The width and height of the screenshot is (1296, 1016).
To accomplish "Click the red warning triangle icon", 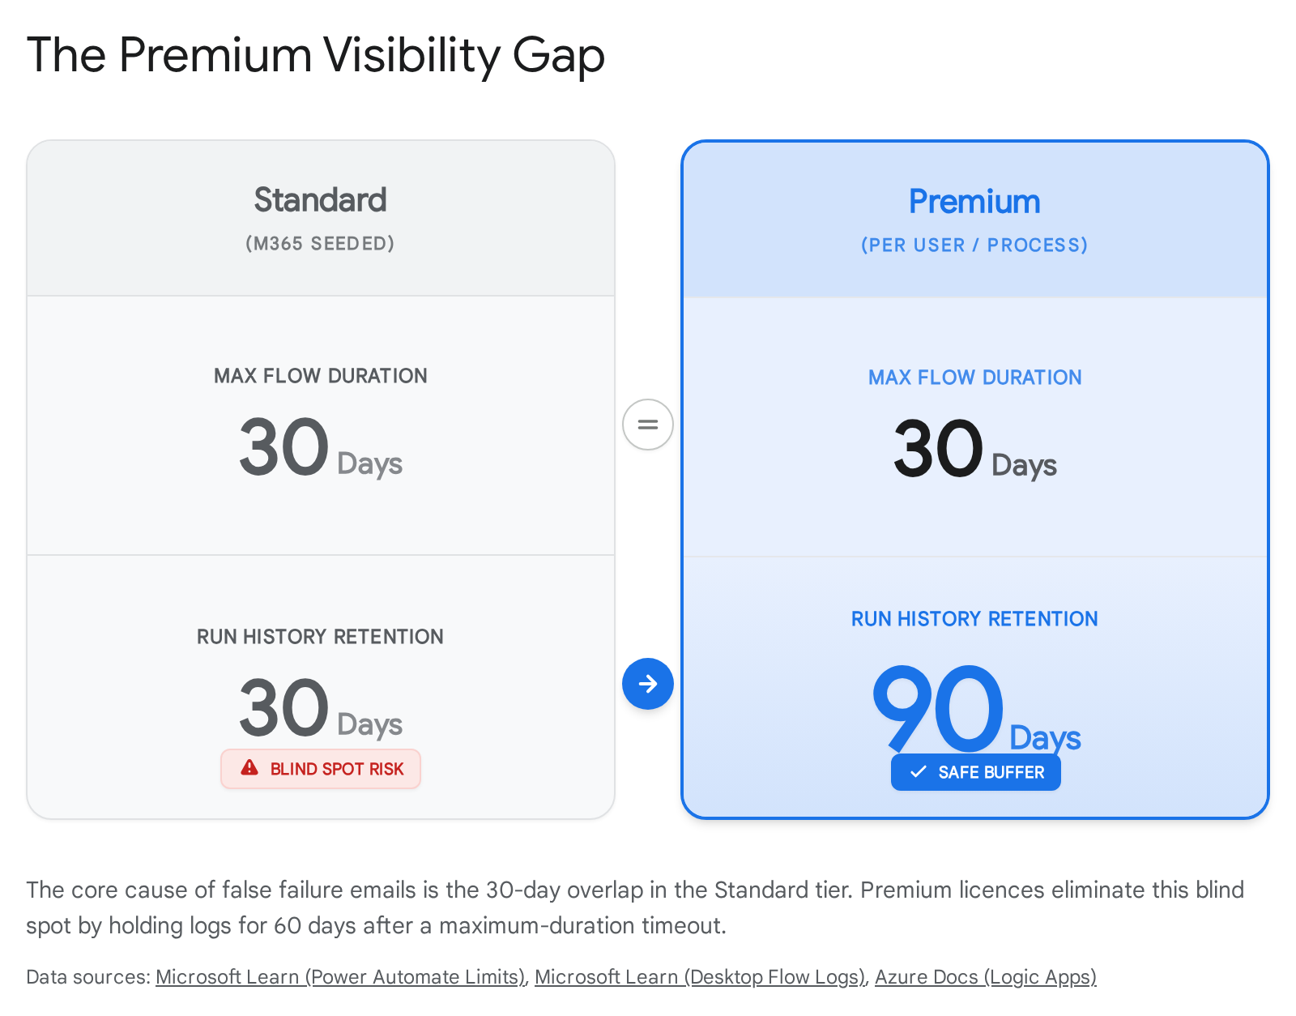I will tap(249, 768).
